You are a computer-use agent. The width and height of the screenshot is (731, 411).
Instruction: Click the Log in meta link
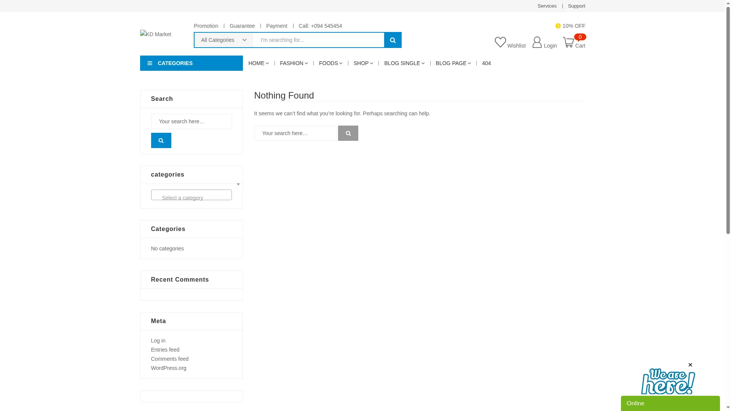[x=158, y=341]
